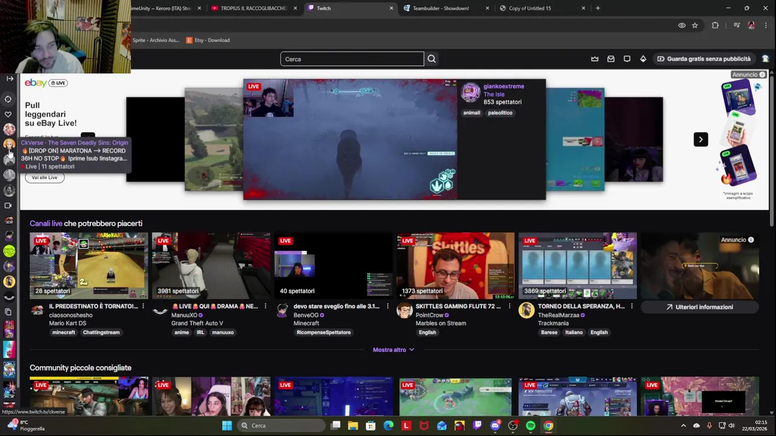The height and width of the screenshot is (436, 776).
Task: Open McAfee taskbar icon
Action: click(x=424, y=426)
